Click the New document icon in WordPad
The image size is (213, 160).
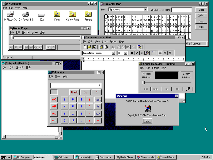(x=85, y=47)
